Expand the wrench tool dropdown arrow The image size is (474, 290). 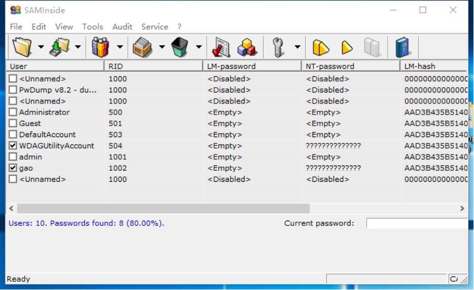[297, 47]
